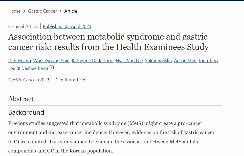Navigate to Home via the breadcrumb
The image size is (244, 156).
pos(14,11)
